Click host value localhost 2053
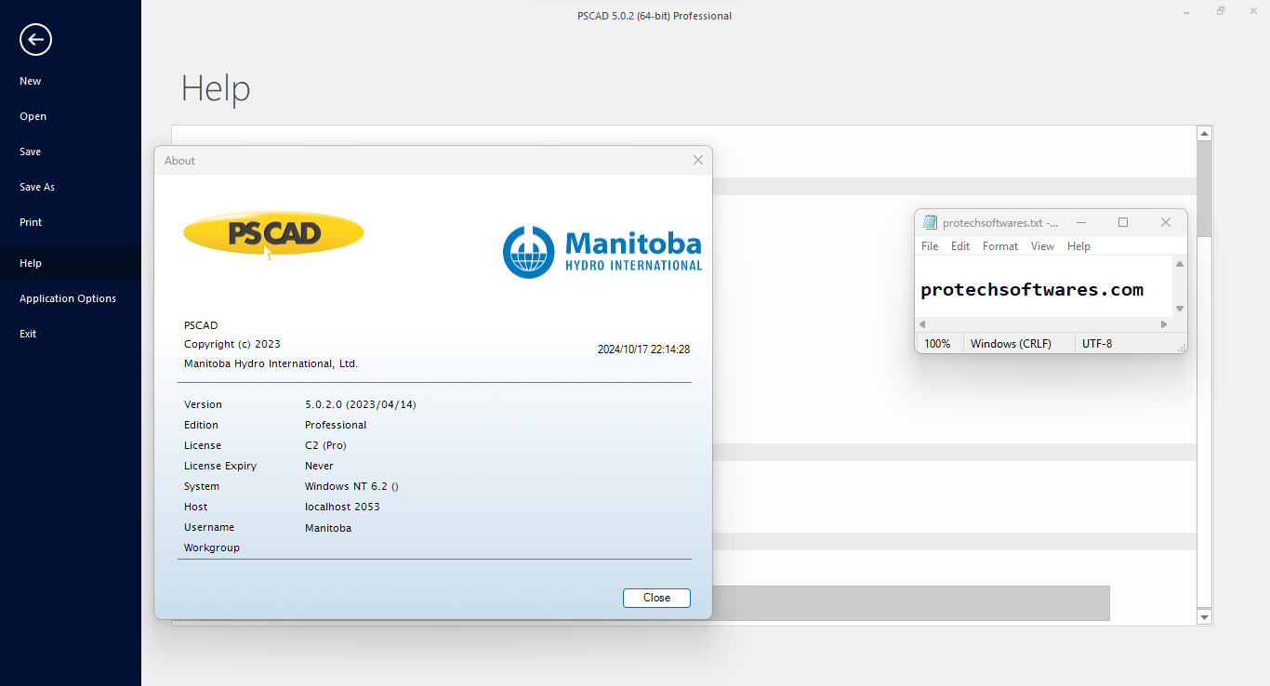 342,507
